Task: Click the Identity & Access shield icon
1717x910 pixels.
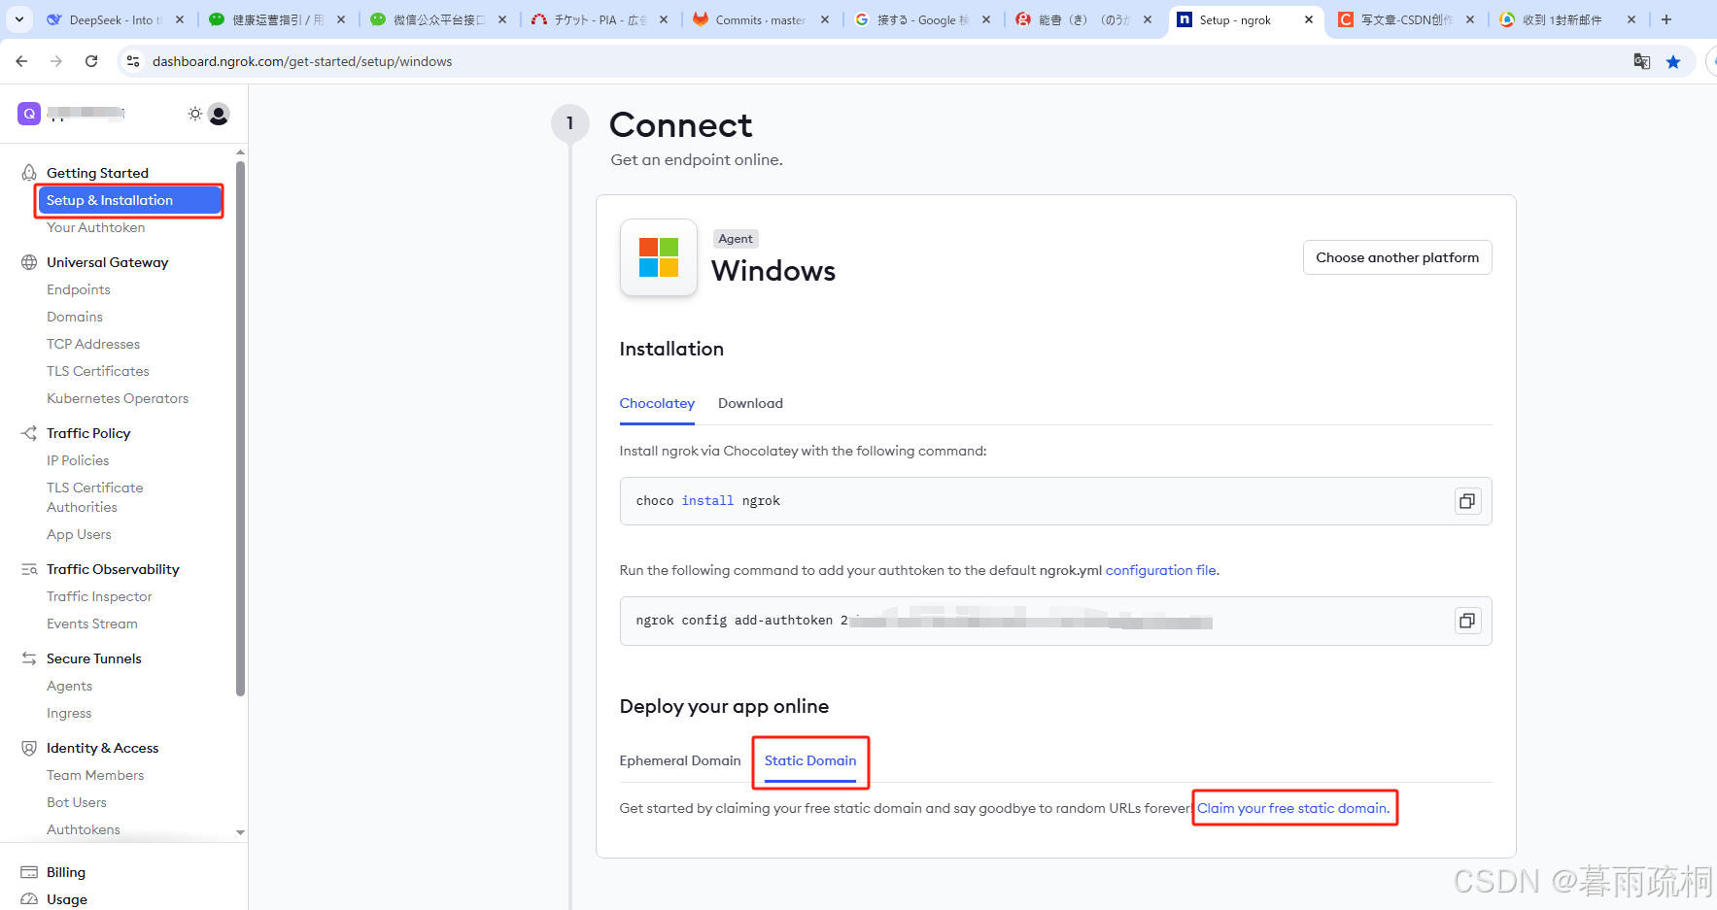Action: (x=29, y=748)
